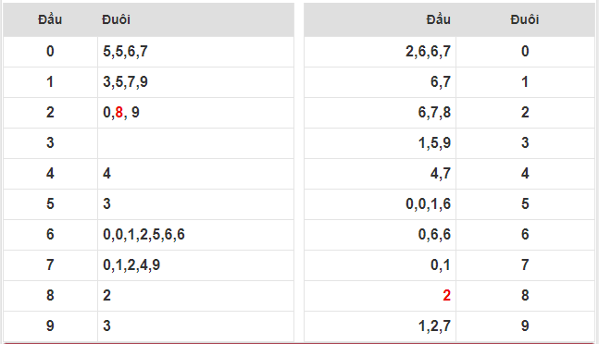Click the cell with 3,5,7,9
Viewport: 599px width, 344px height.
(x=195, y=82)
